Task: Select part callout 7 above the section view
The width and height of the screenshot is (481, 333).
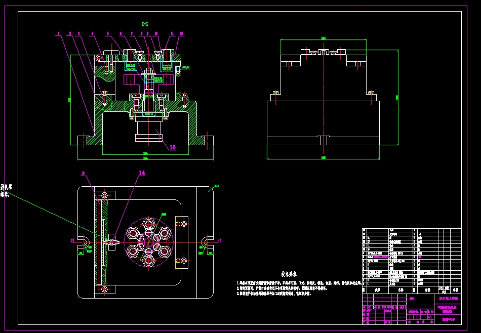Action: (132, 33)
